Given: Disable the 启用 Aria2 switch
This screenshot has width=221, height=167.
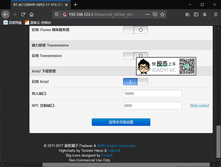Looking at the screenshot, I should point(135,82).
